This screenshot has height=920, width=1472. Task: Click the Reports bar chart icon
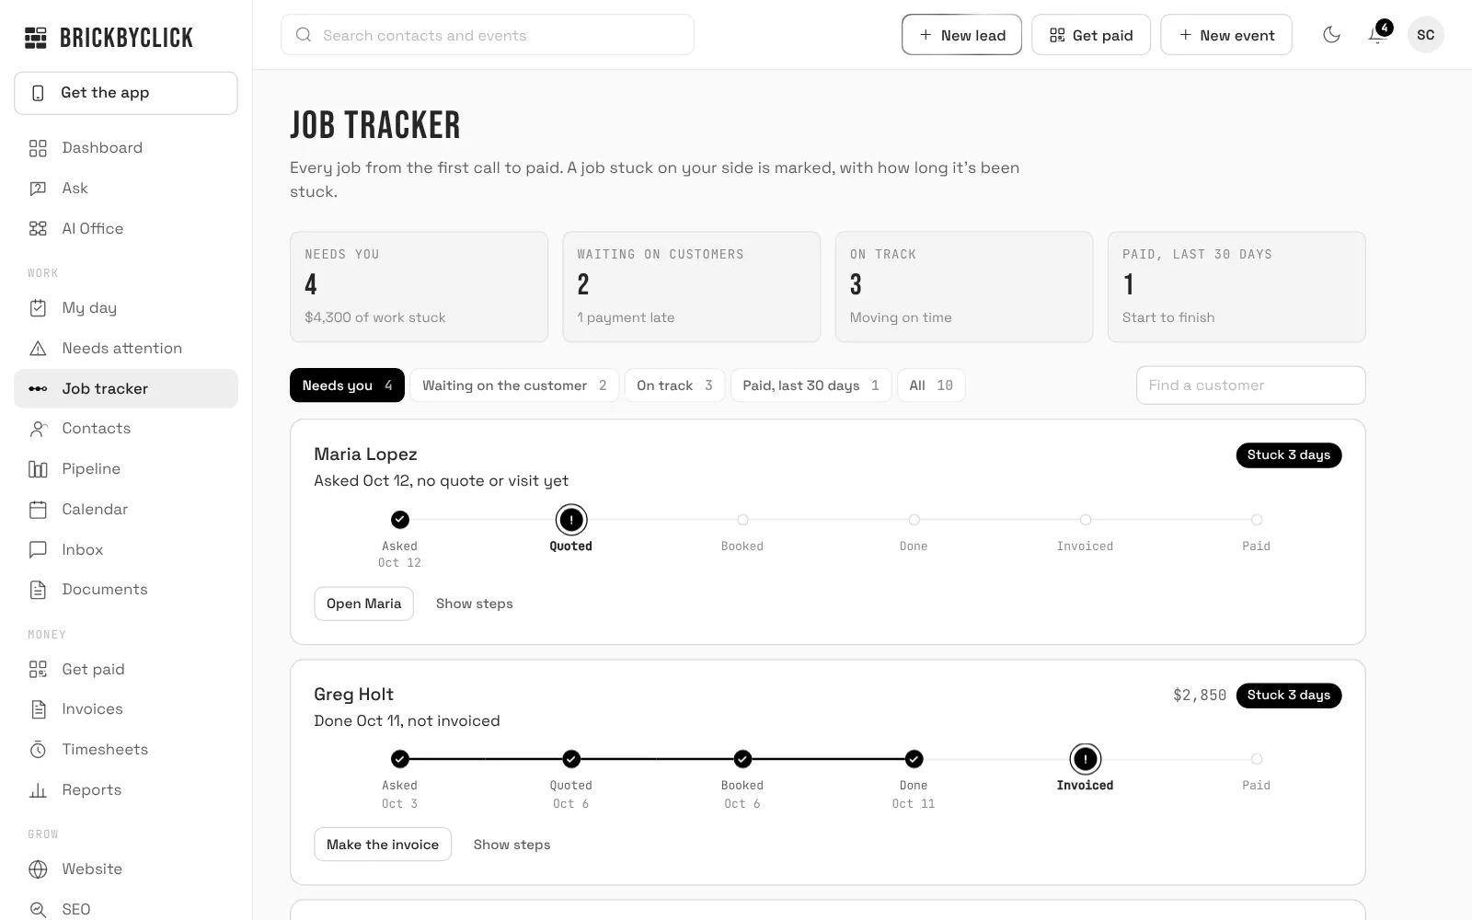[x=38, y=790]
